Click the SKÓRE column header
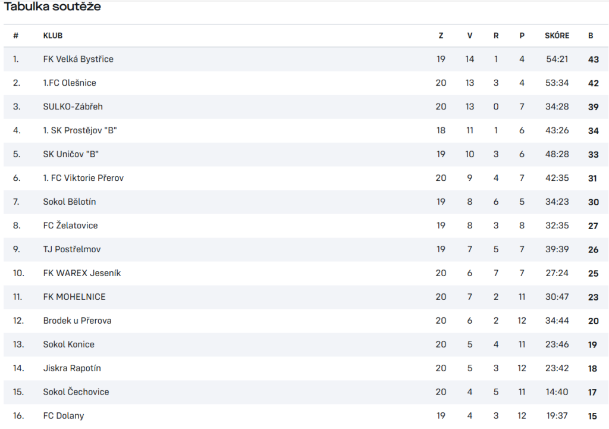Viewport: 609px width, 429px height. pyautogui.click(x=557, y=35)
